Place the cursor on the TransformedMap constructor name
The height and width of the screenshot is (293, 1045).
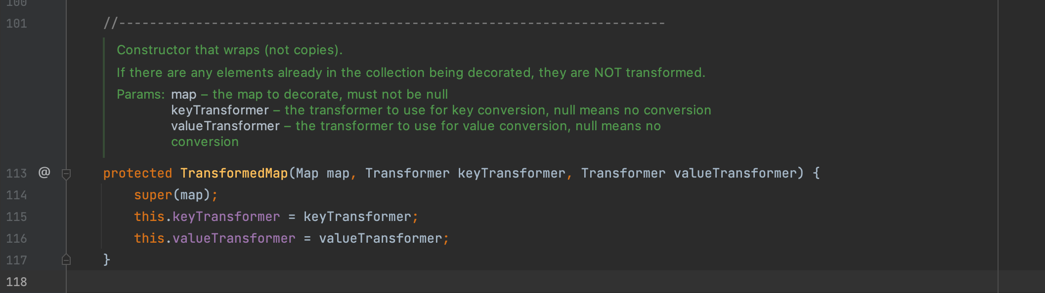234,173
